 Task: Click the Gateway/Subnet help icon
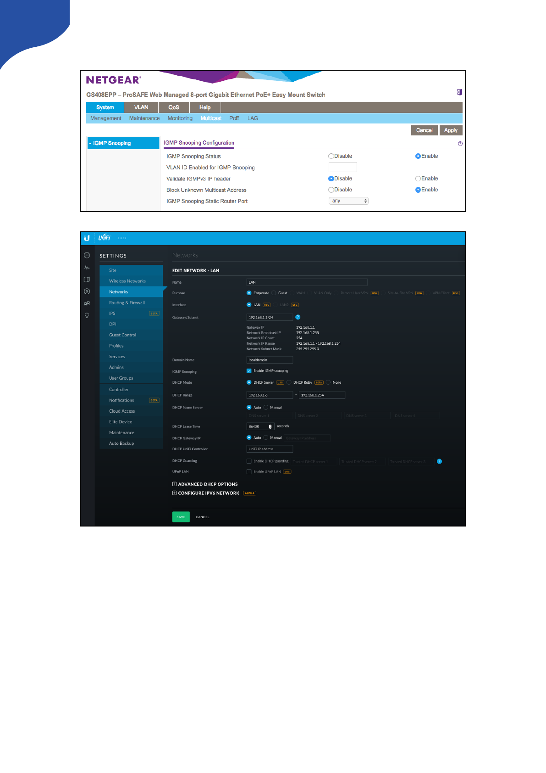(298, 317)
